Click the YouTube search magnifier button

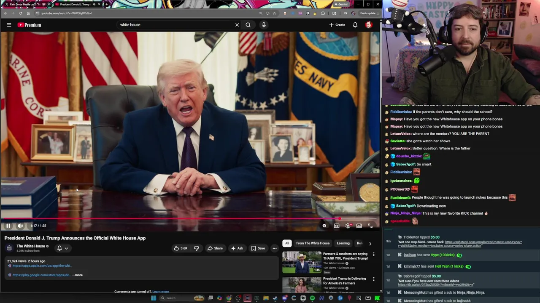point(248,25)
